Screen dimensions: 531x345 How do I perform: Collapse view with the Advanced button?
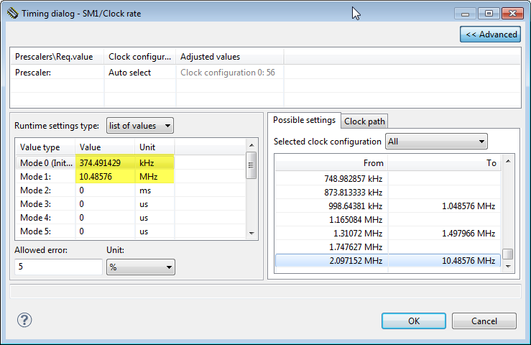(x=490, y=34)
